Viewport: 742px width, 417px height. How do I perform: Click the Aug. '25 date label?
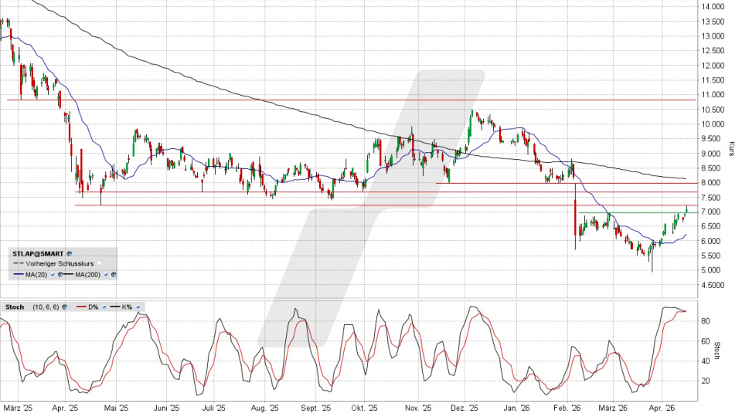(x=264, y=408)
